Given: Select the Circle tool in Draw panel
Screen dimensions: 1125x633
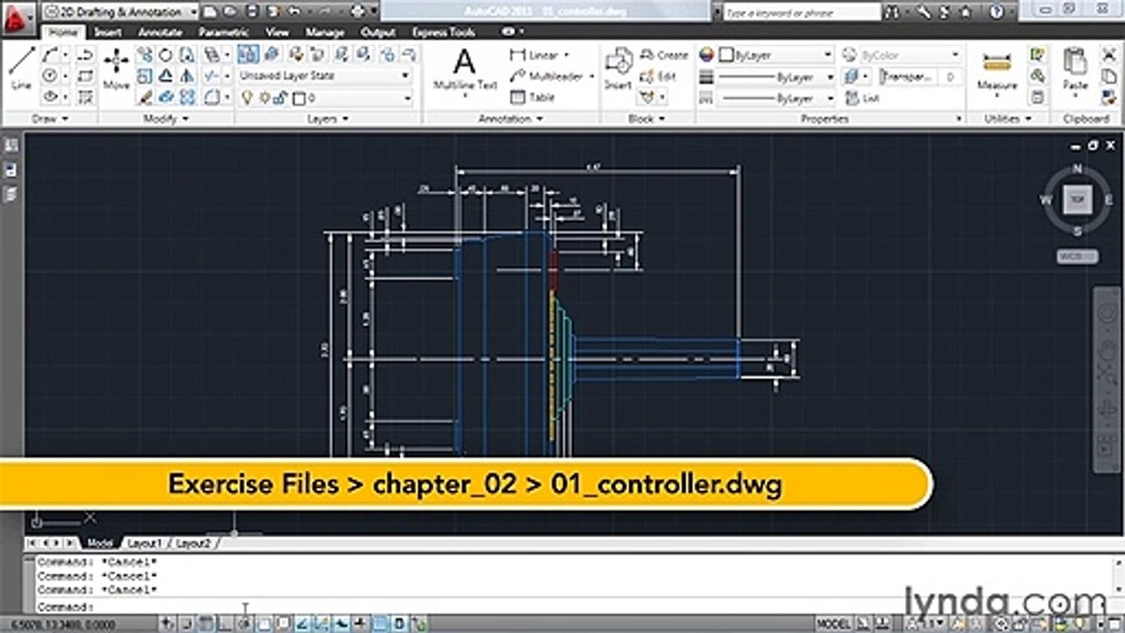Looking at the screenshot, I should click(x=50, y=76).
